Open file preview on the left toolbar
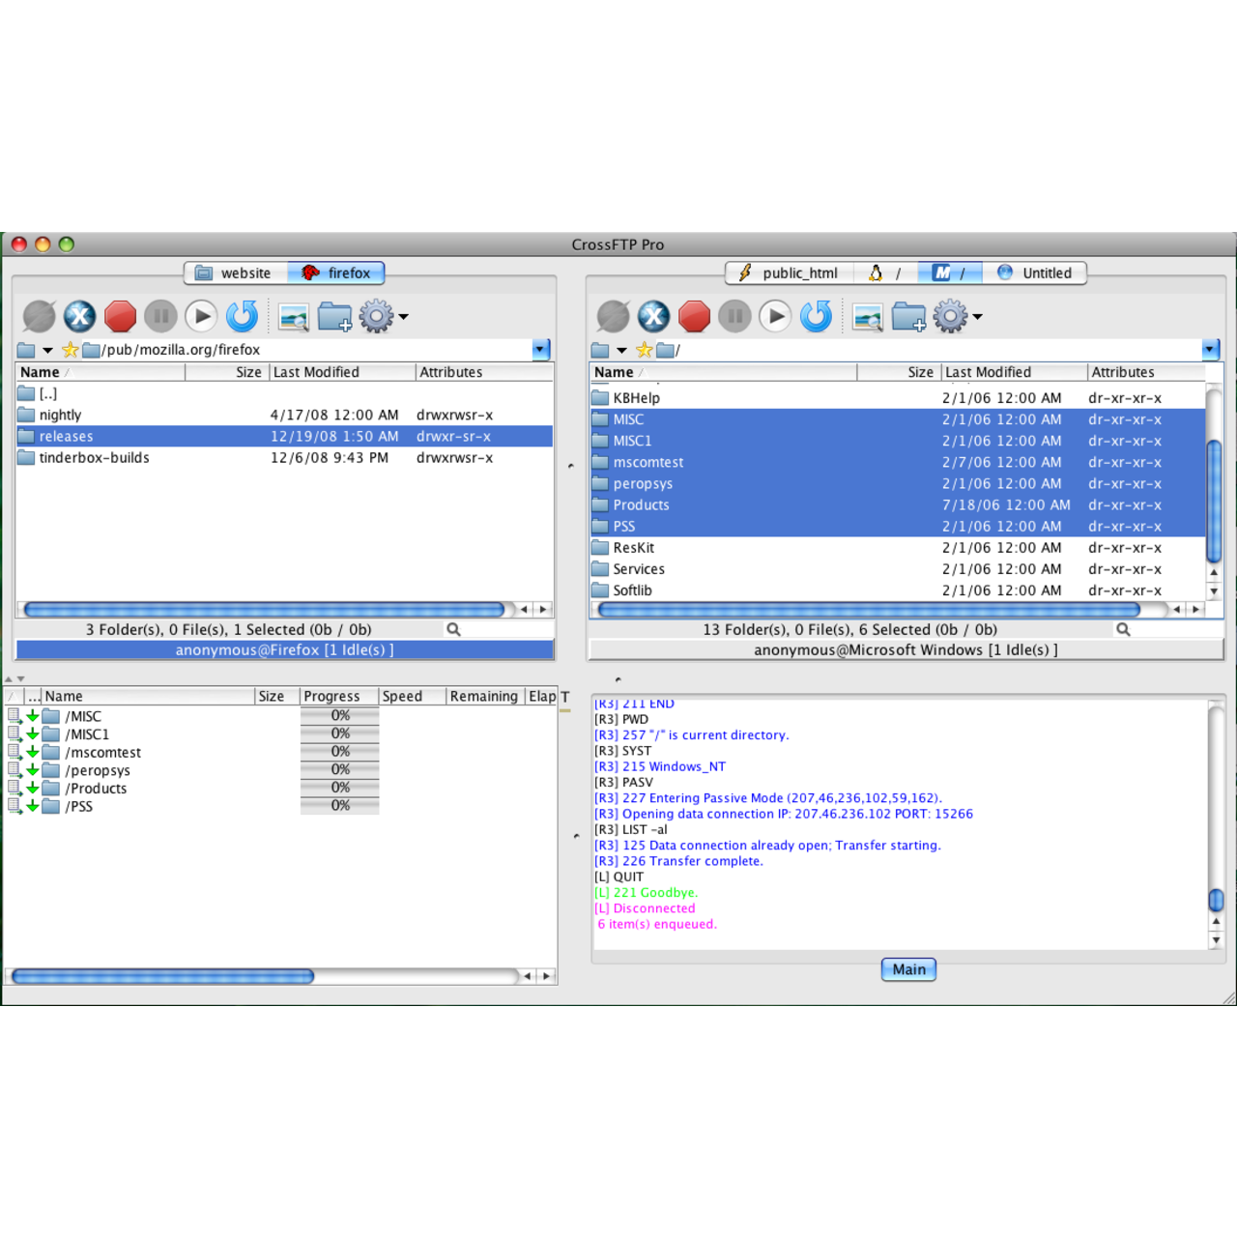Image resolution: width=1237 pixels, height=1237 pixels. pos(293,316)
